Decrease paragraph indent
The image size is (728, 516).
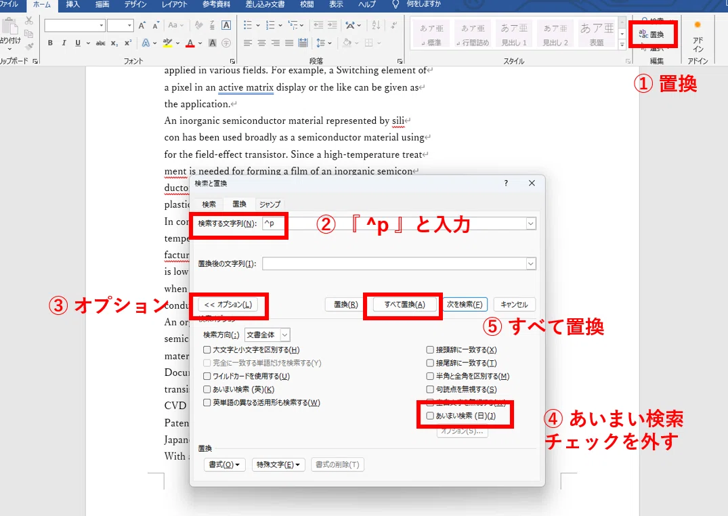coord(318,25)
